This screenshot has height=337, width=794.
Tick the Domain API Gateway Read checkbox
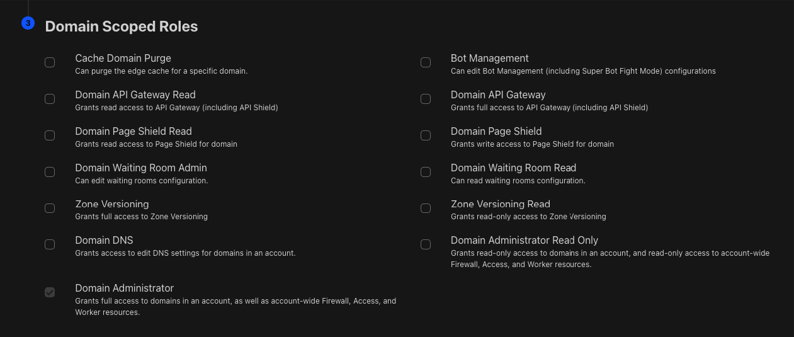tap(50, 99)
